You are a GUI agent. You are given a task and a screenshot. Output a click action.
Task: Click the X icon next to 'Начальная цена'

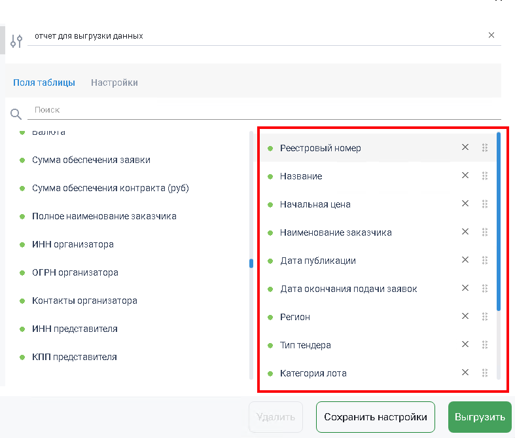(x=465, y=204)
